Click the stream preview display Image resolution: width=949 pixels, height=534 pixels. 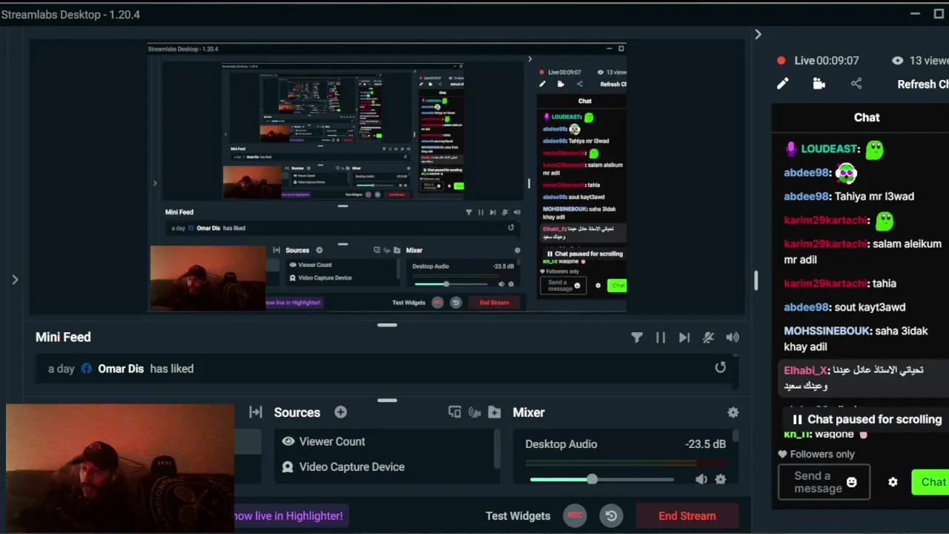click(387, 177)
